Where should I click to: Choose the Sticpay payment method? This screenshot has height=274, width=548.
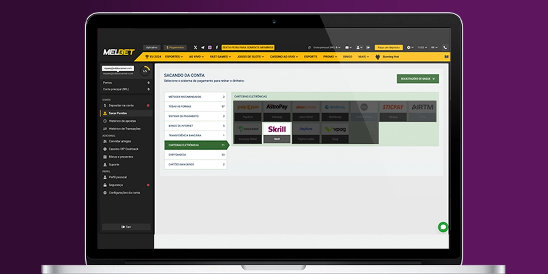tap(393, 111)
